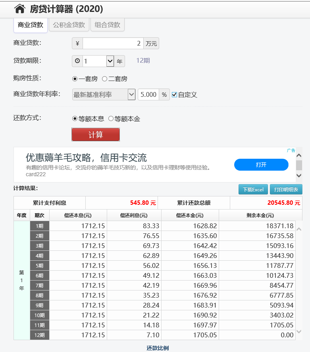Click the 下载Excel button
This screenshot has height=352, width=310.
click(253, 190)
